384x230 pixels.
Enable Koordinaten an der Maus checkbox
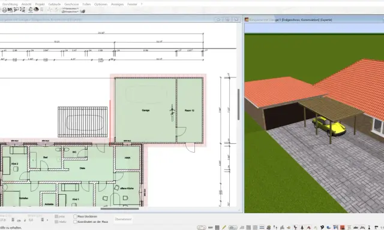click(75, 222)
